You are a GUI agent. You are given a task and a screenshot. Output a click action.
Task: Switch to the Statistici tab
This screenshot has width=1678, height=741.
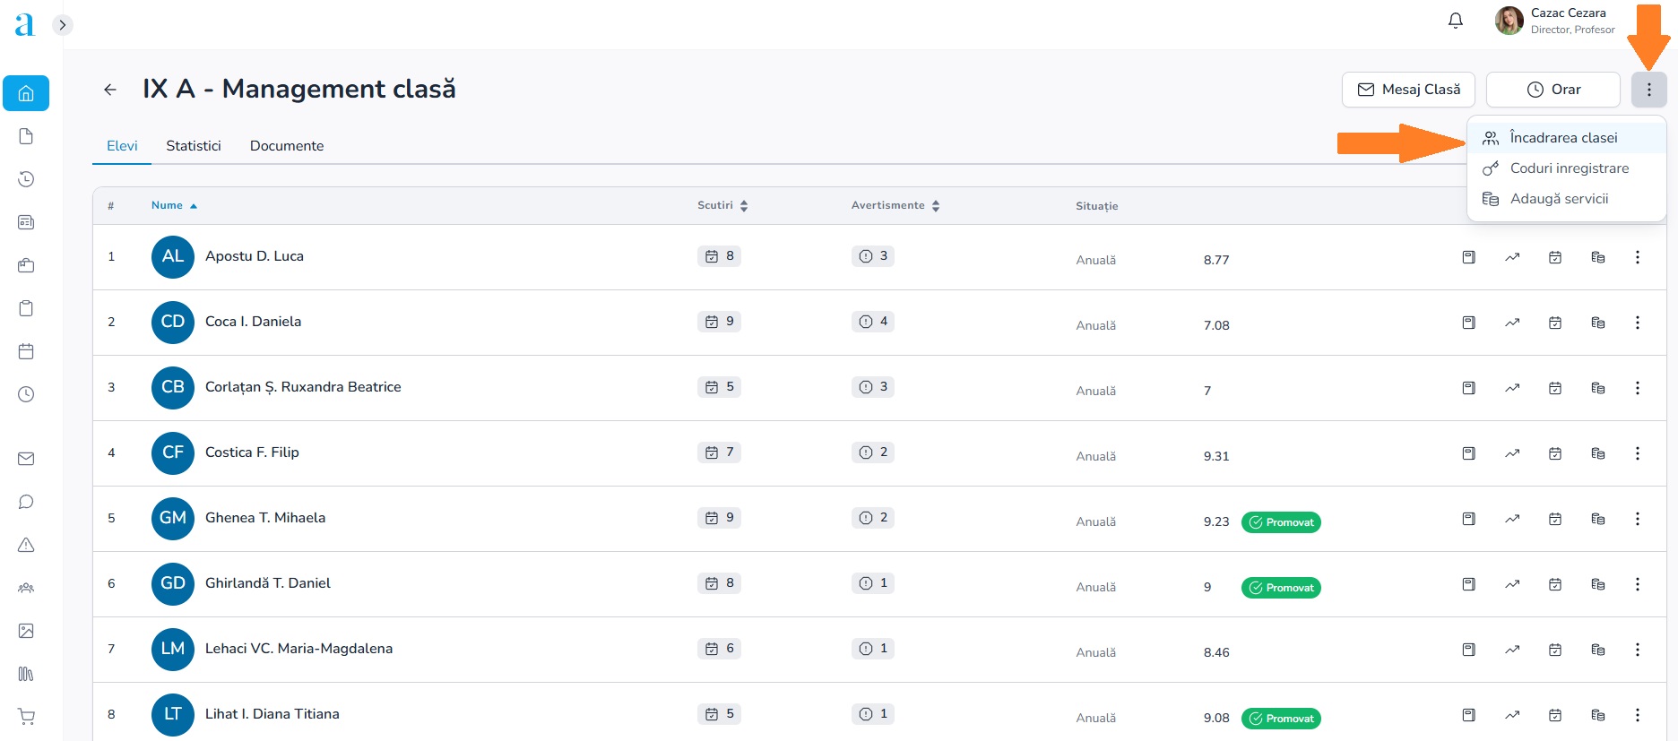193,146
